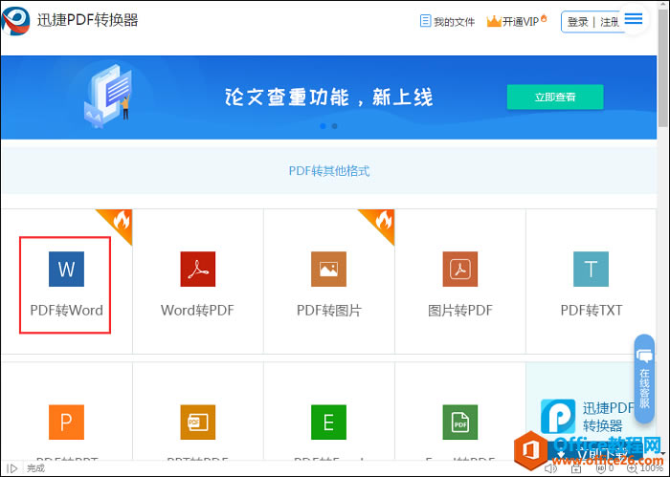Select the first banner carousel dot
This screenshot has width=670, height=477.
324,126
